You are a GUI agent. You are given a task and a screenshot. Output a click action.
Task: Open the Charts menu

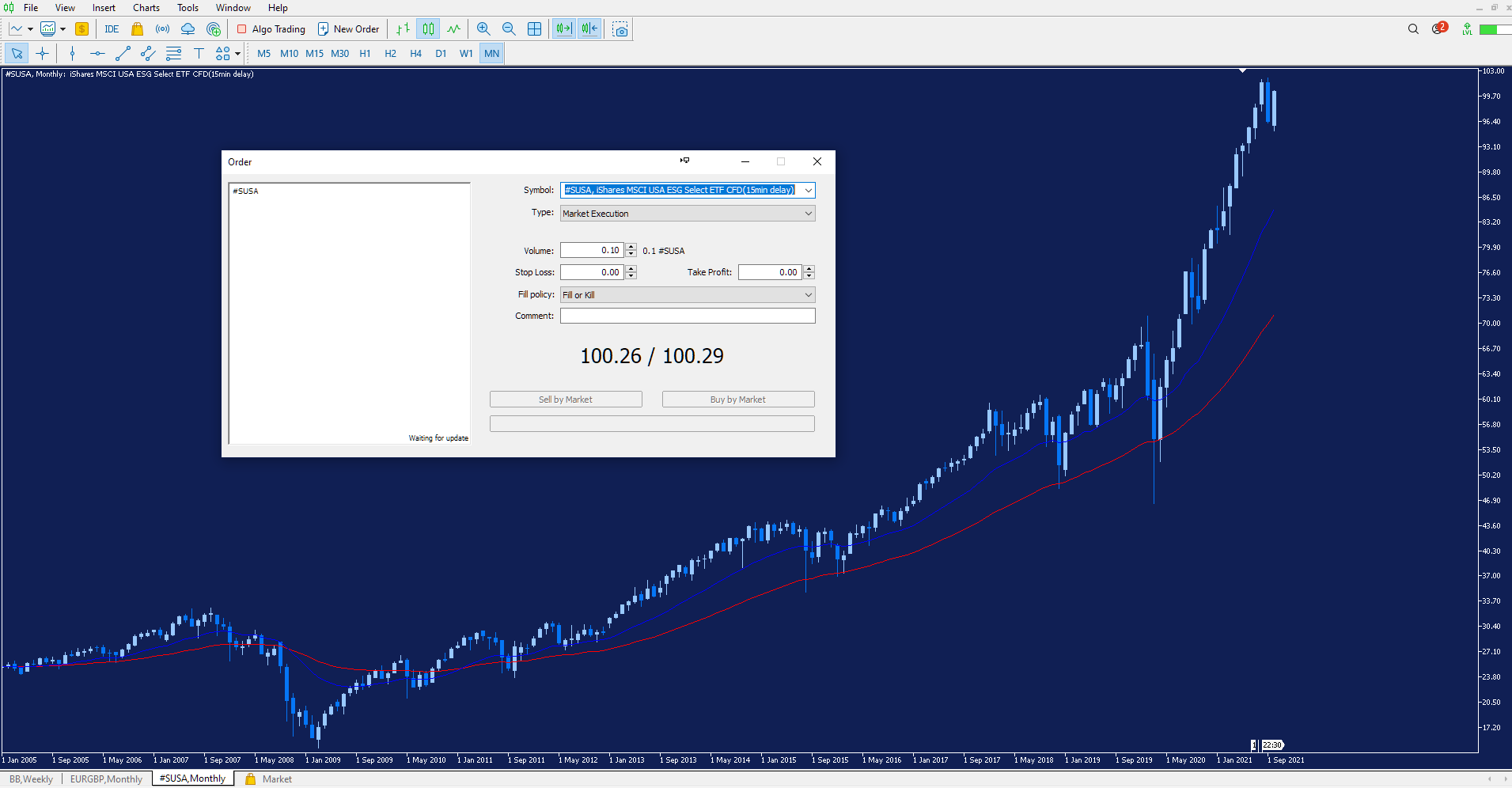tap(146, 8)
